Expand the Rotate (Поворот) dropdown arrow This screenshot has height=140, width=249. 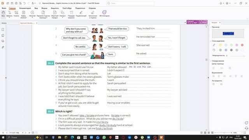(63, 17)
